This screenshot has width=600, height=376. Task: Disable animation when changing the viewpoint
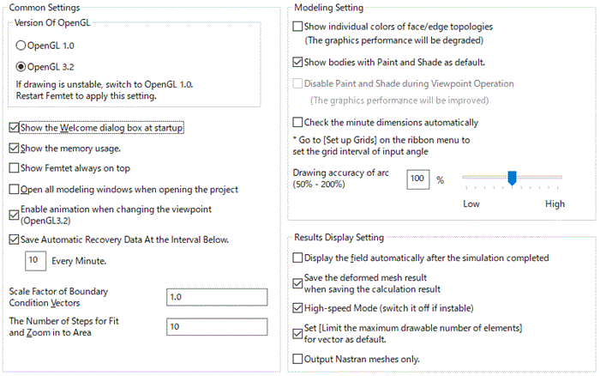[x=14, y=215]
